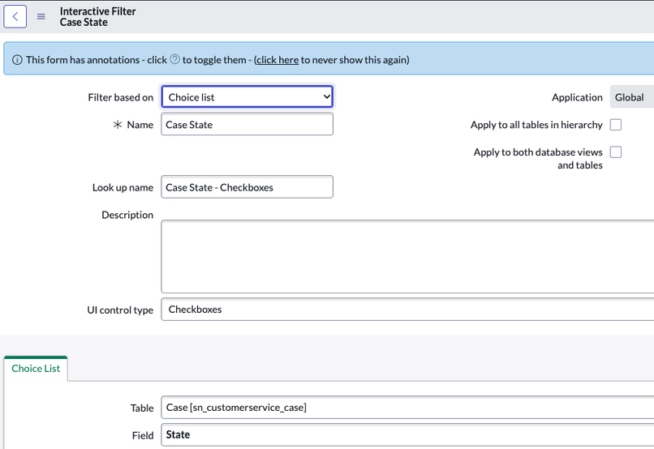Open the Filter based on dropdown
The image size is (654, 449).
point(247,97)
